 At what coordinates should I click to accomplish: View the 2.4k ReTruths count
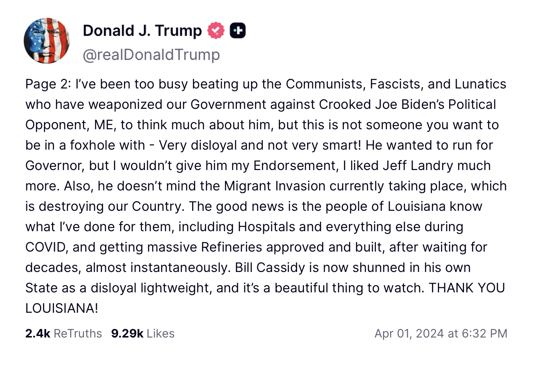pos(64,334)
